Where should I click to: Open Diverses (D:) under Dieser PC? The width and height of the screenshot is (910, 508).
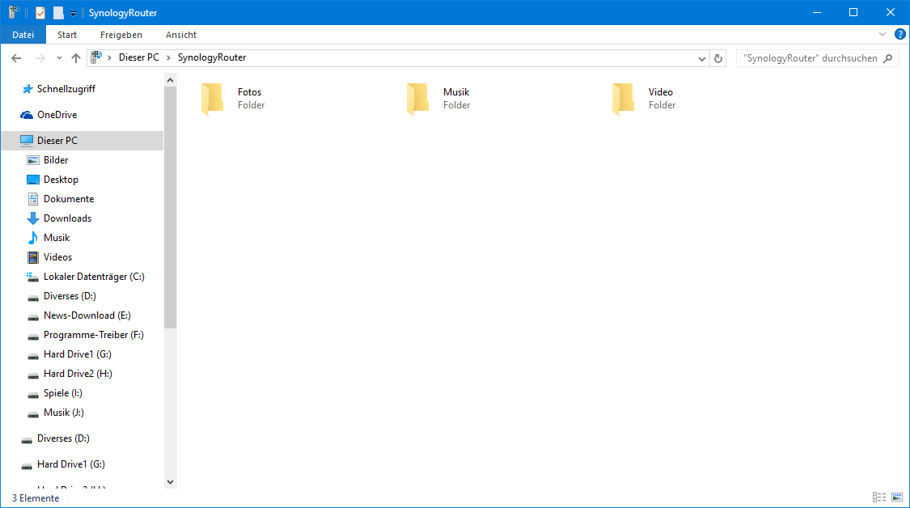click(70, 296)
